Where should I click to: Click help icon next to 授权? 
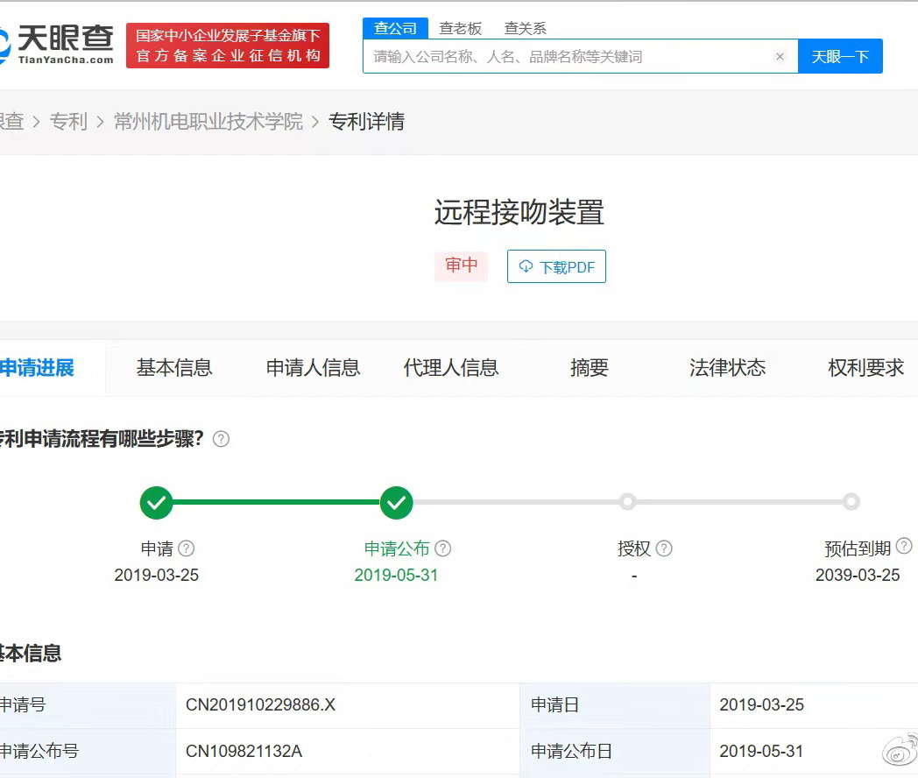664,548
